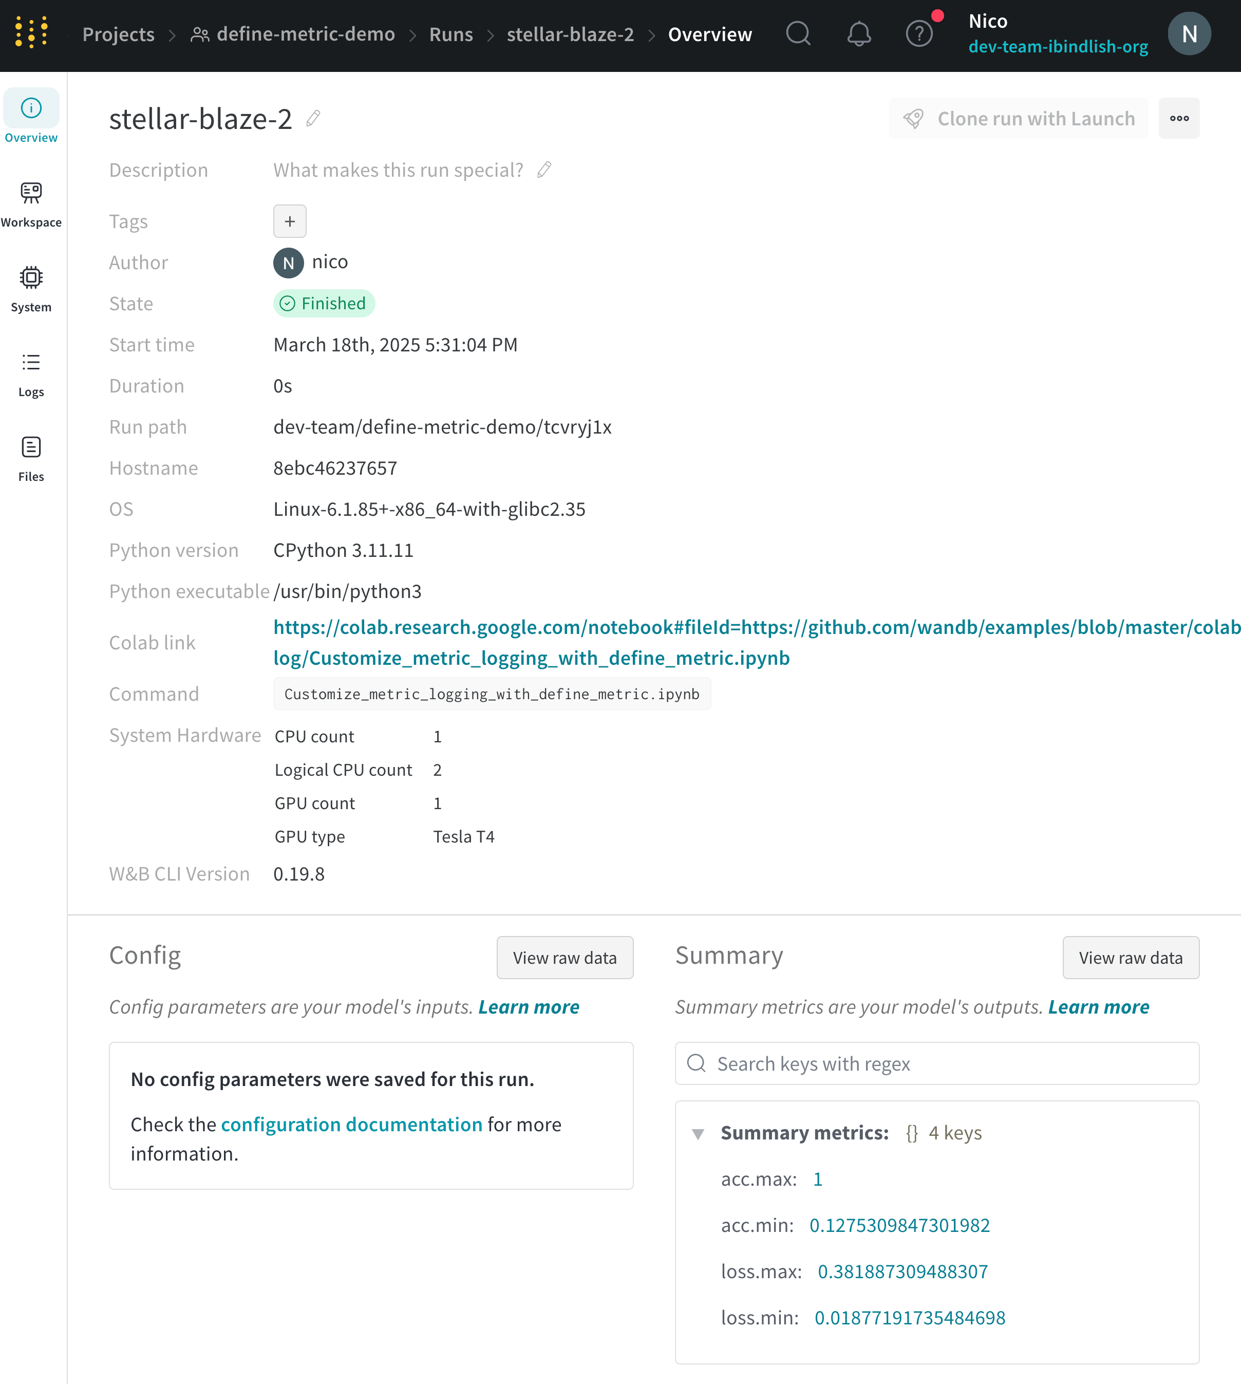Open notifications with the bell icon
Screen dimensions: 1241x1384
[x=858, y=33]
